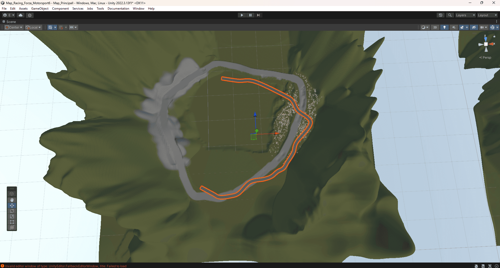
Task: Open the Edit menu
Action: coord(13,9)
